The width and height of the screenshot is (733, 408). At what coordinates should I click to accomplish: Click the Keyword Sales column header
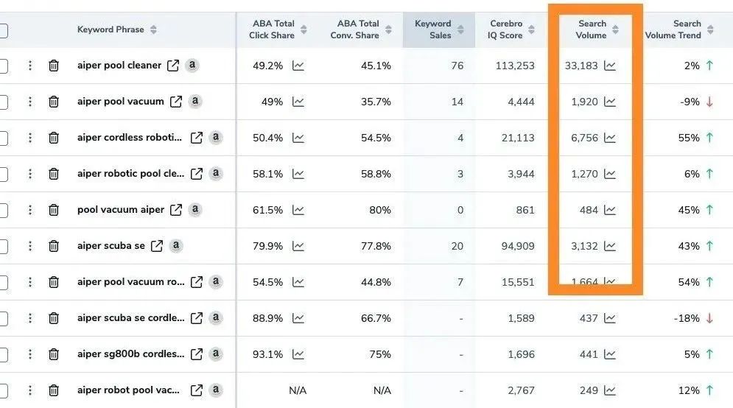(x=433, y=29)
